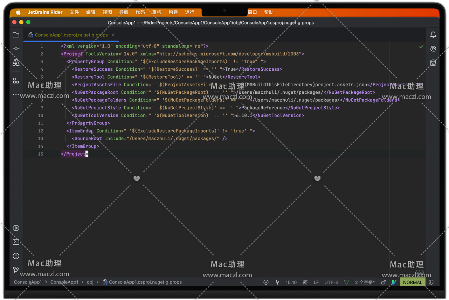
Task: Toggle the read-only lock in status bar
Action: click(x=384, y=282)
